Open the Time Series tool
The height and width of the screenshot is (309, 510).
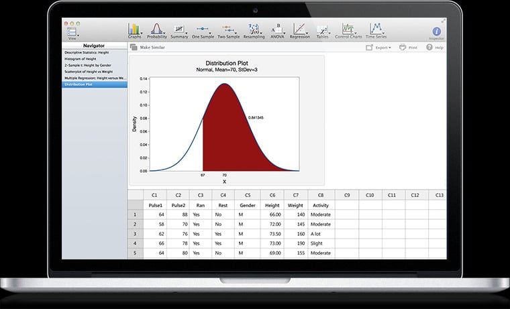[x=376, y=31]
